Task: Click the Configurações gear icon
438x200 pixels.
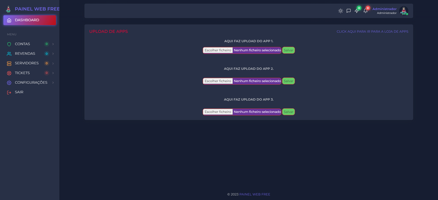Action: 9,83
